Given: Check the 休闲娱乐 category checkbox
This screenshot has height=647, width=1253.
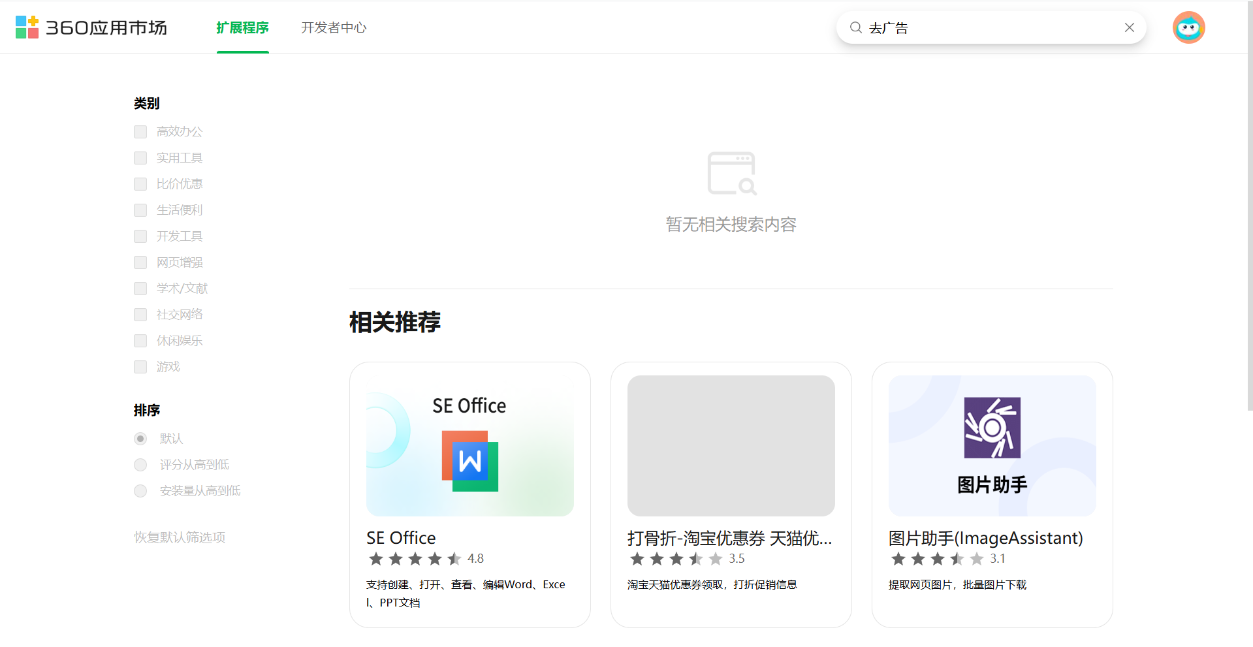Looking at the screenshot, I should 140,341.
